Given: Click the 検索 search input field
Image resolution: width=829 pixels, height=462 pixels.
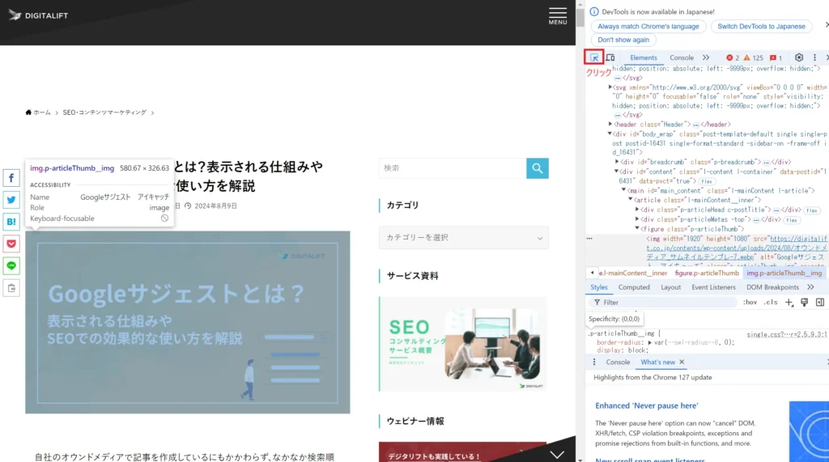Looking at the screenshot, I should pos(453,168).
